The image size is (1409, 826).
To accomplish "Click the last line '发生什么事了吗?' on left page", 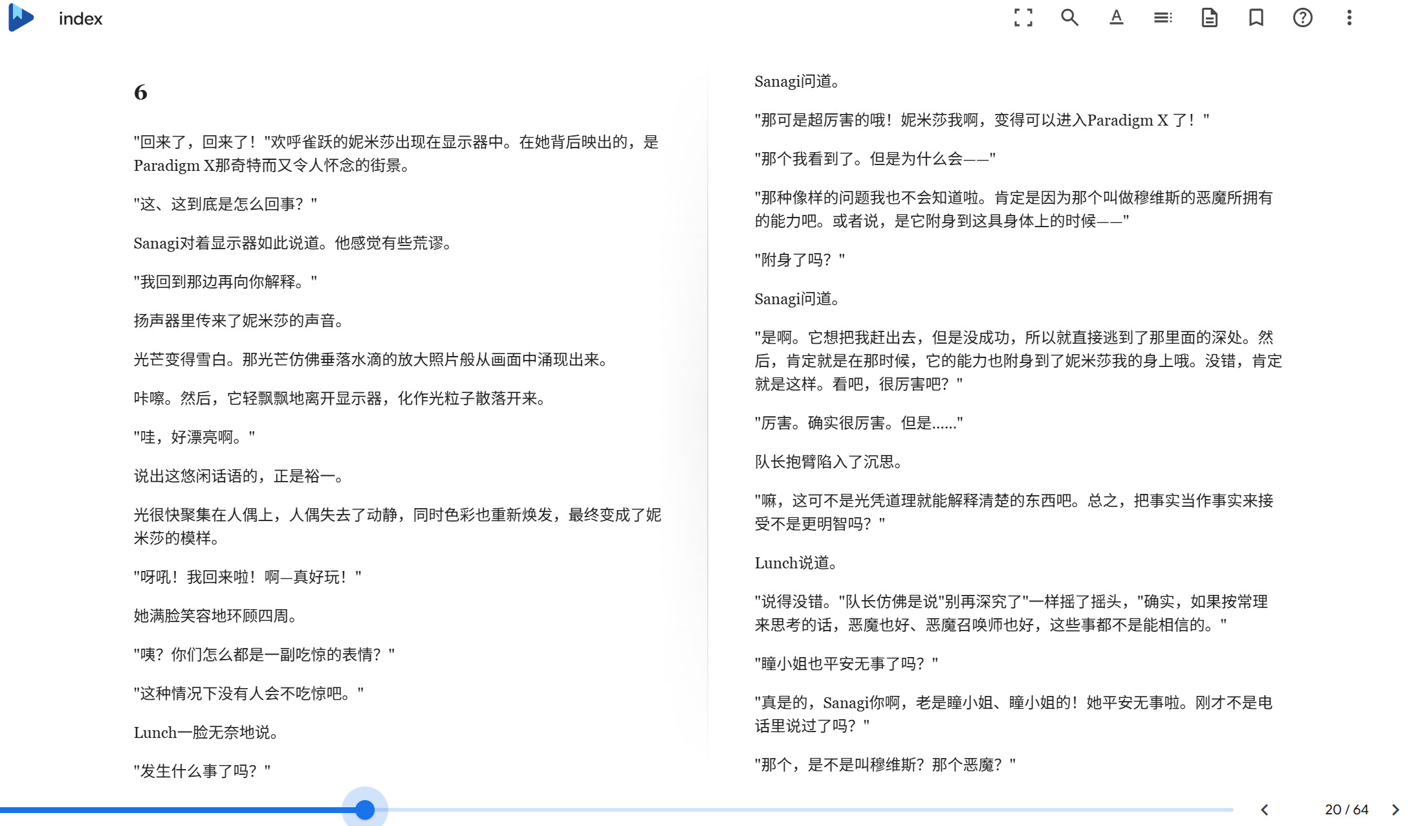I will pos(202,772).
